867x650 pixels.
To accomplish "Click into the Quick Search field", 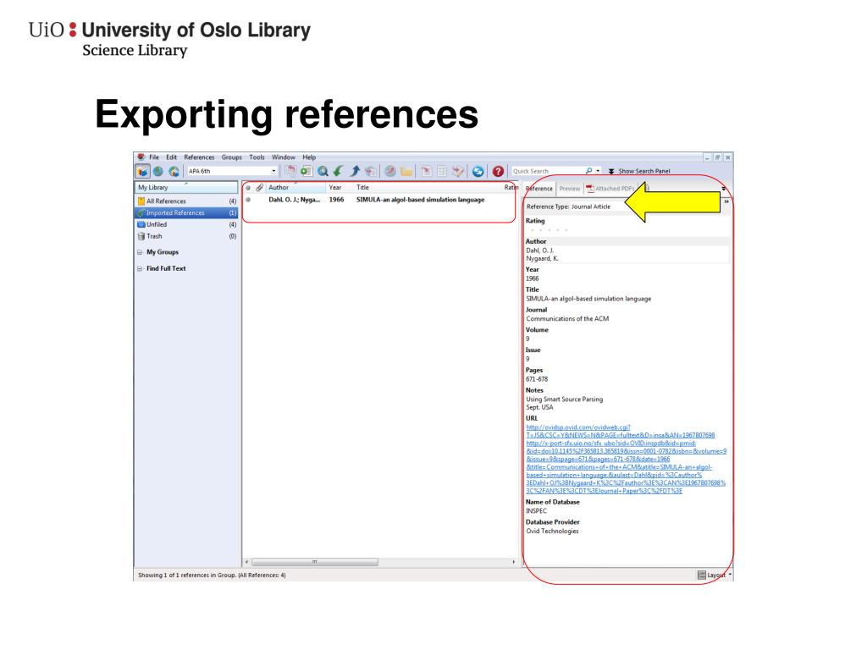I will click(x=548, y=171).
